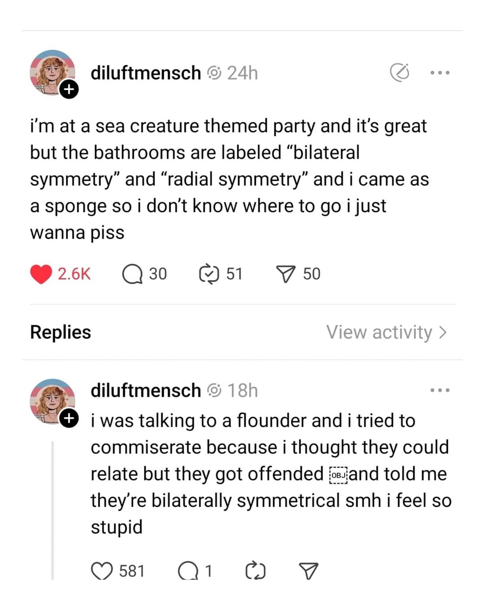
Task: Open comments on the top post
Action: [132, 274]
